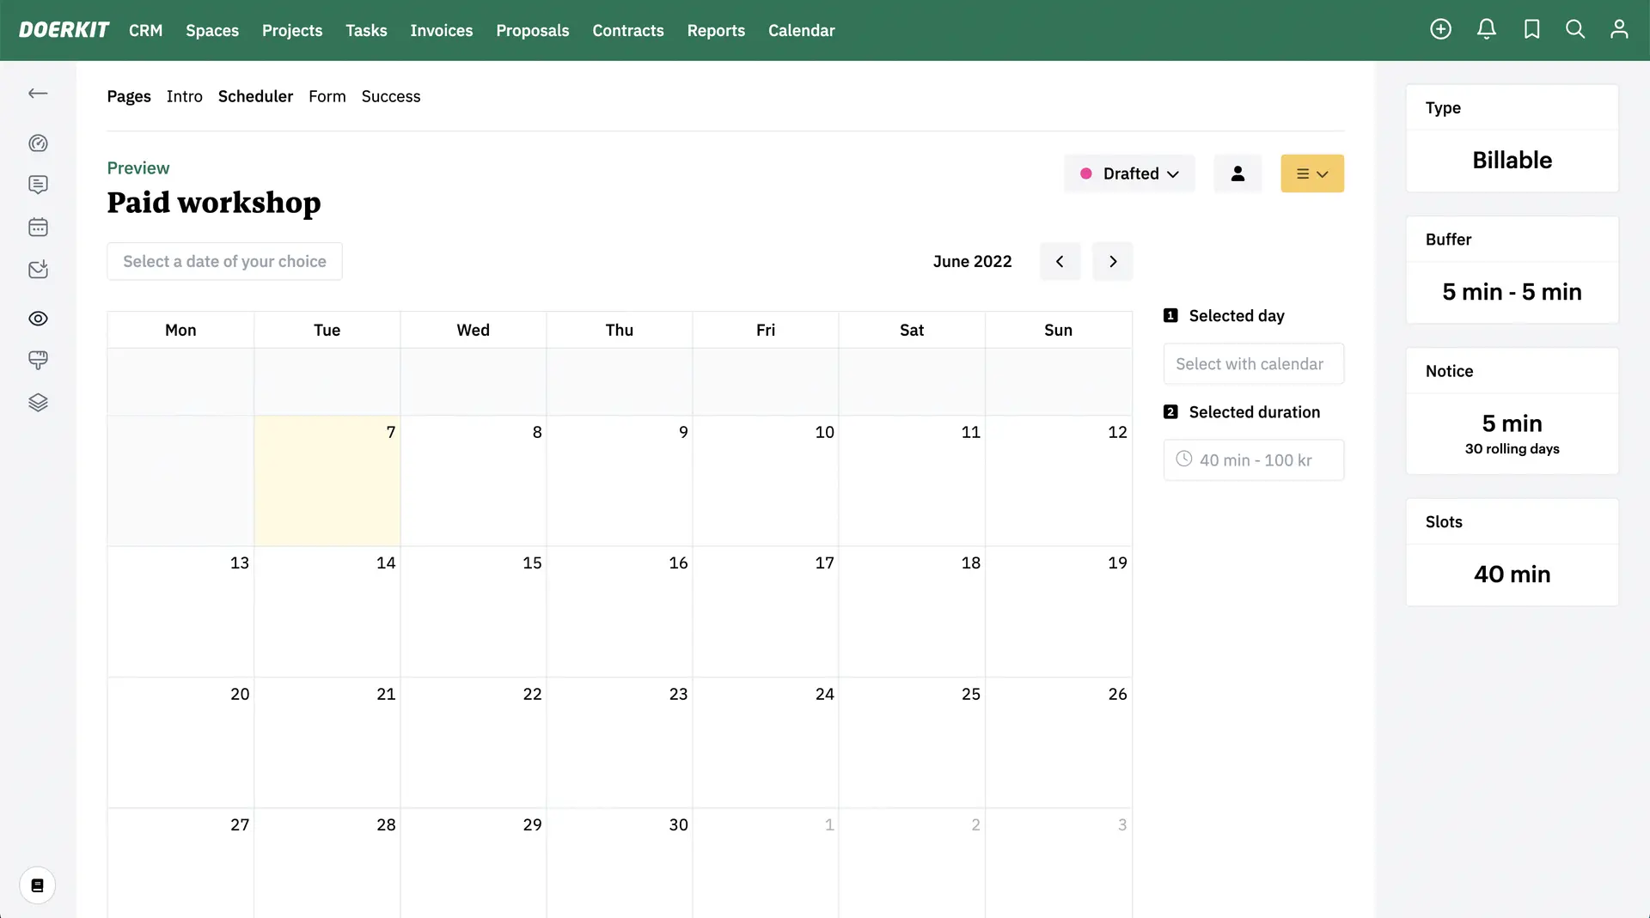Click the bookmark icon in top bar
The image size is (1650, 918).
1531,29
